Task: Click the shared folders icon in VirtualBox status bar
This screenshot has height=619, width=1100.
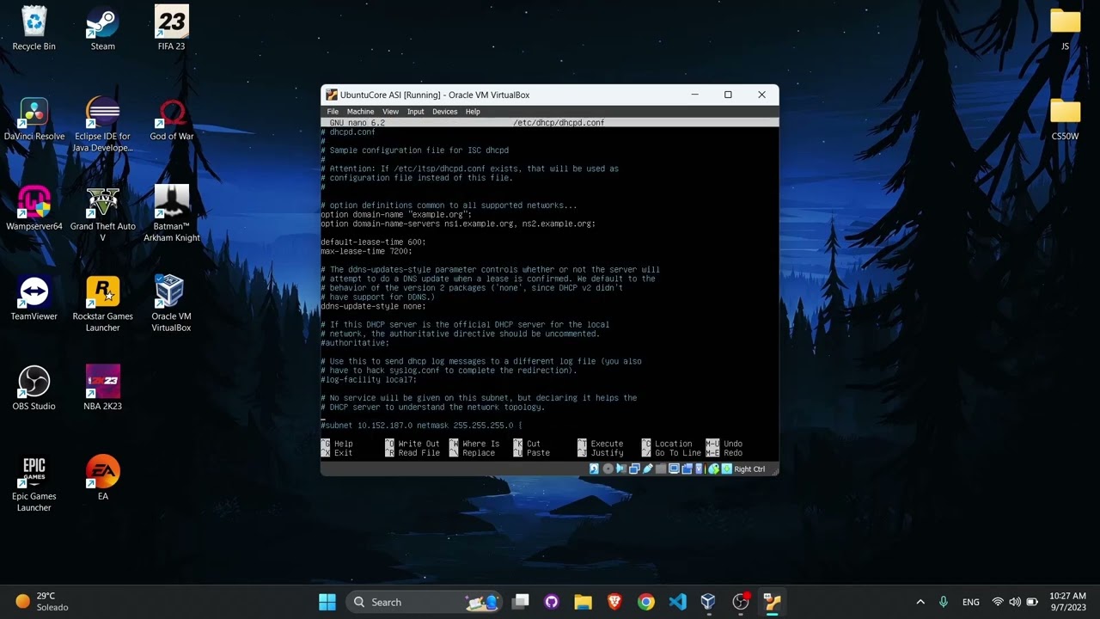Action: 661,469
